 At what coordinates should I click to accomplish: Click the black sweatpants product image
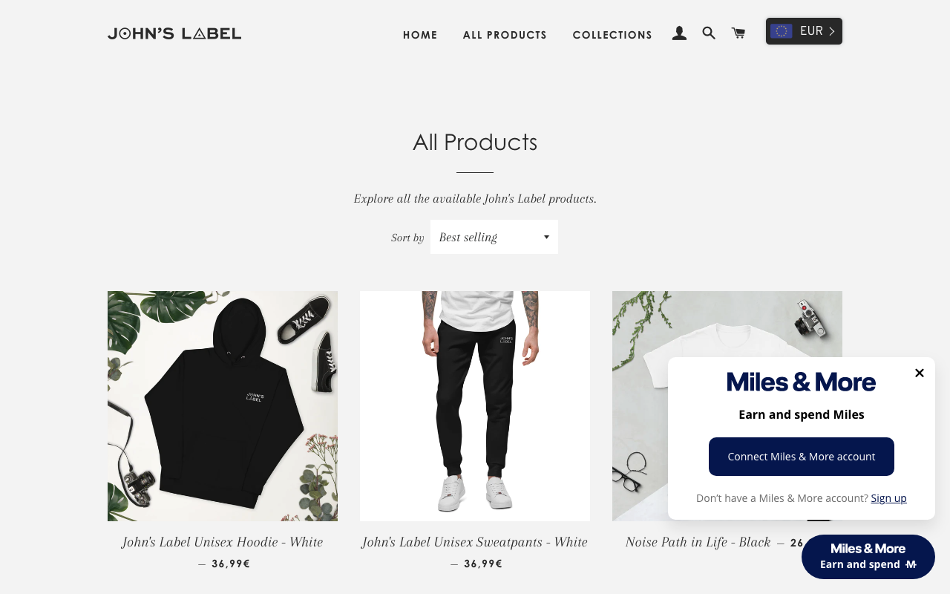pos(475,406)
